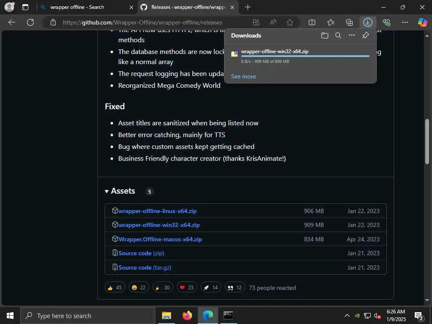Click the eyes reaction with 12

pyautogui.click(x=235, y=287)
